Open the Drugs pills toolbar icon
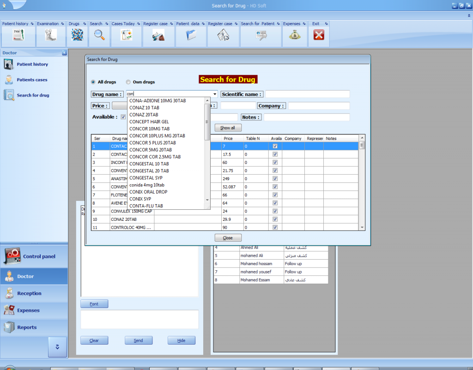 tap(77, 35)
